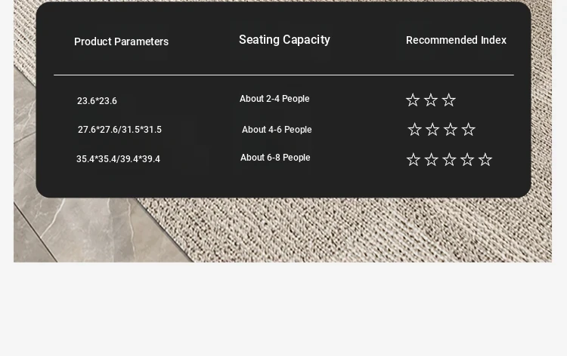The width and height of the screenshot is (567, 356).
Task: Click the About 2-4 People text
Action: click(x=274, y=99)
